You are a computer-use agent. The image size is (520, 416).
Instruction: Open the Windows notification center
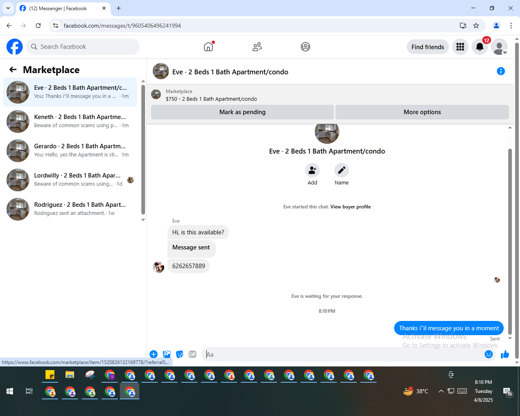pos(508,392)
